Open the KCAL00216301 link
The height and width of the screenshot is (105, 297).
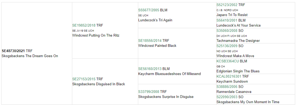click(229, 76)
